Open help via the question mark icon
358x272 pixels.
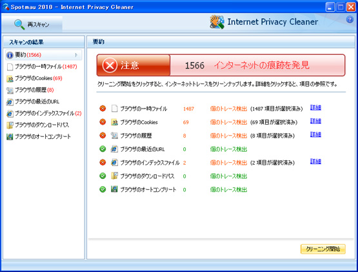[x=350, y=19]
